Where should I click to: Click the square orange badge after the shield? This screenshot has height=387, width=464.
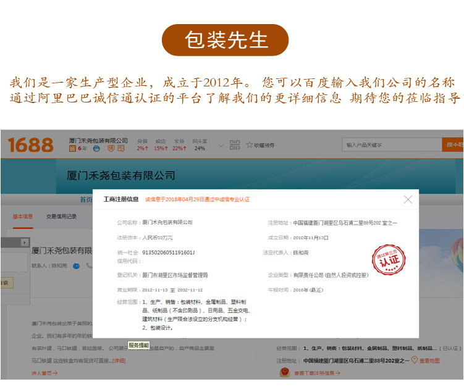[121, 149]
